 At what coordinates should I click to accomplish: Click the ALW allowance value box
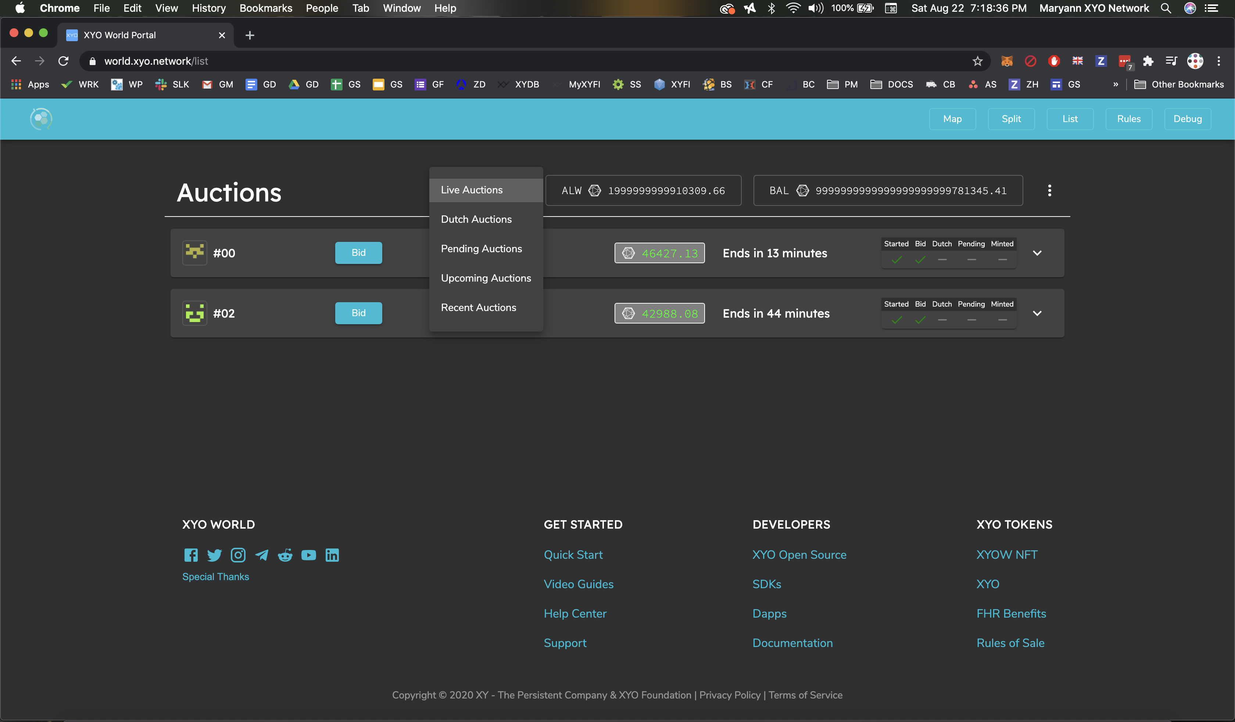click(x=643, y=190)
